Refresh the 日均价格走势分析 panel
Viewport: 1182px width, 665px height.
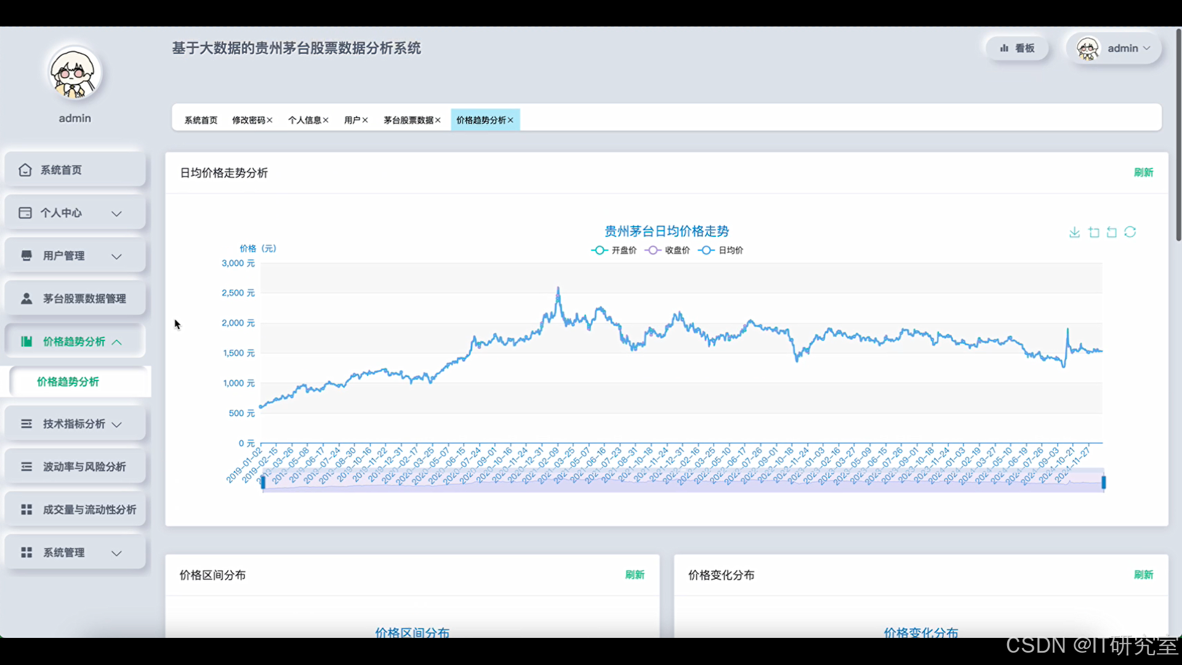1143,172
